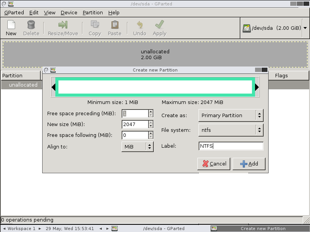Click the Partition column header
Screen dimensions: 310x232
pyautogui.click(x=21, y=75)
